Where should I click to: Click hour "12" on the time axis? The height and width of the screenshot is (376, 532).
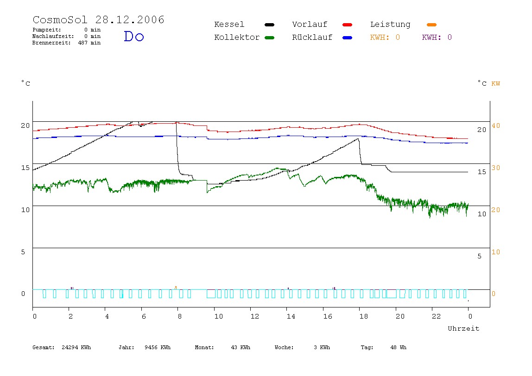(255, 316)
